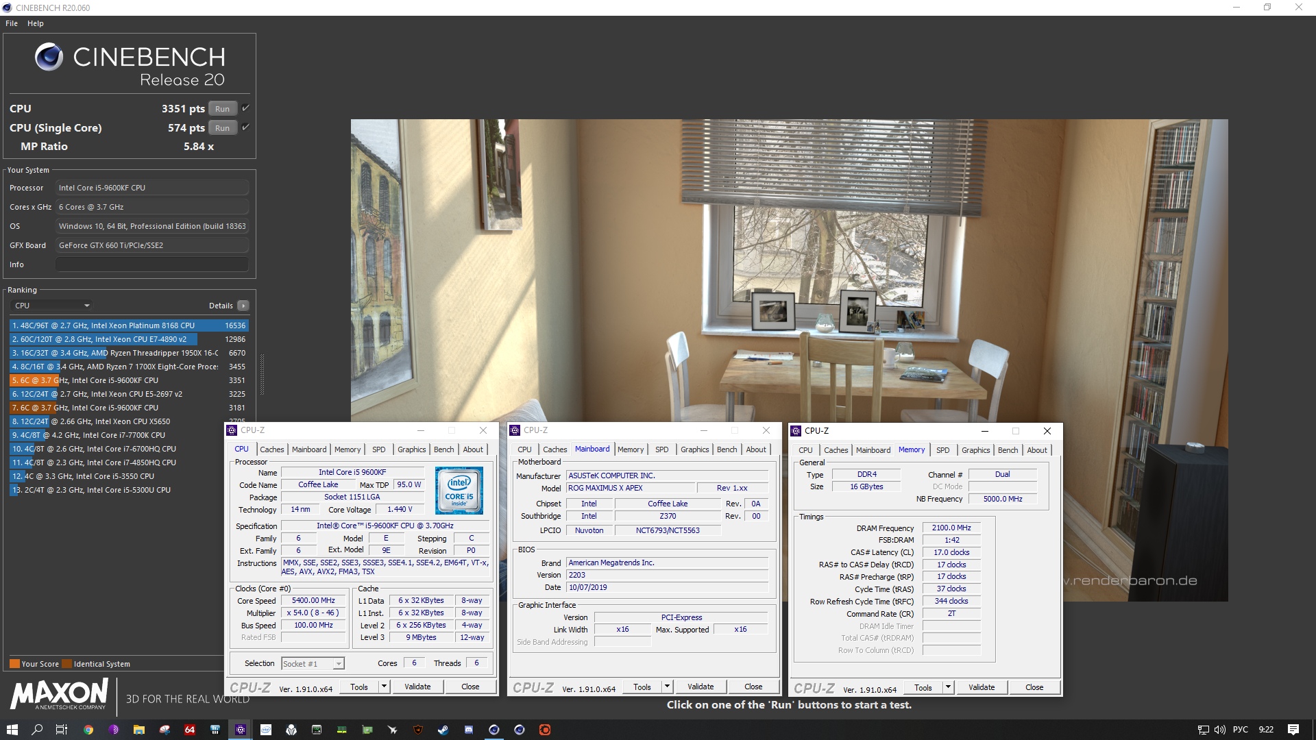1316x740 pixels.
Task: Select ranking entry Ryzen Threadripper 1950X
Action: (x=129, y=353)
